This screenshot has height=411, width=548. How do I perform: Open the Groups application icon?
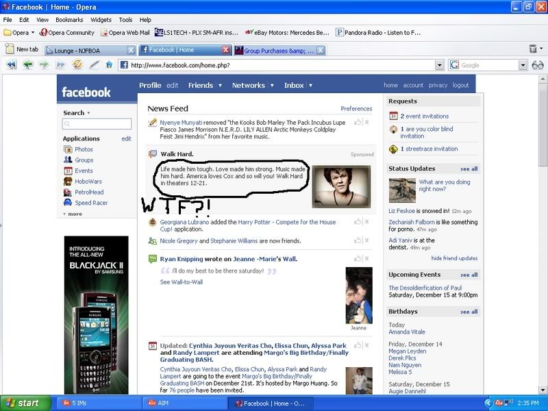coord(68,160)
